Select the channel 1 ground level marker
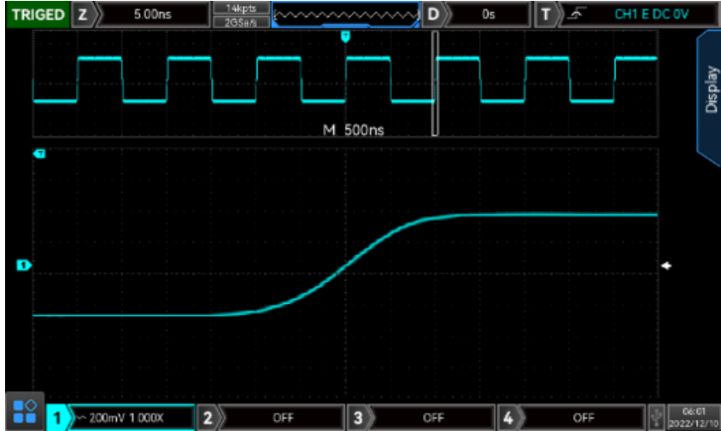This screenshot has width=721, height=431. [x=24, y=265]
